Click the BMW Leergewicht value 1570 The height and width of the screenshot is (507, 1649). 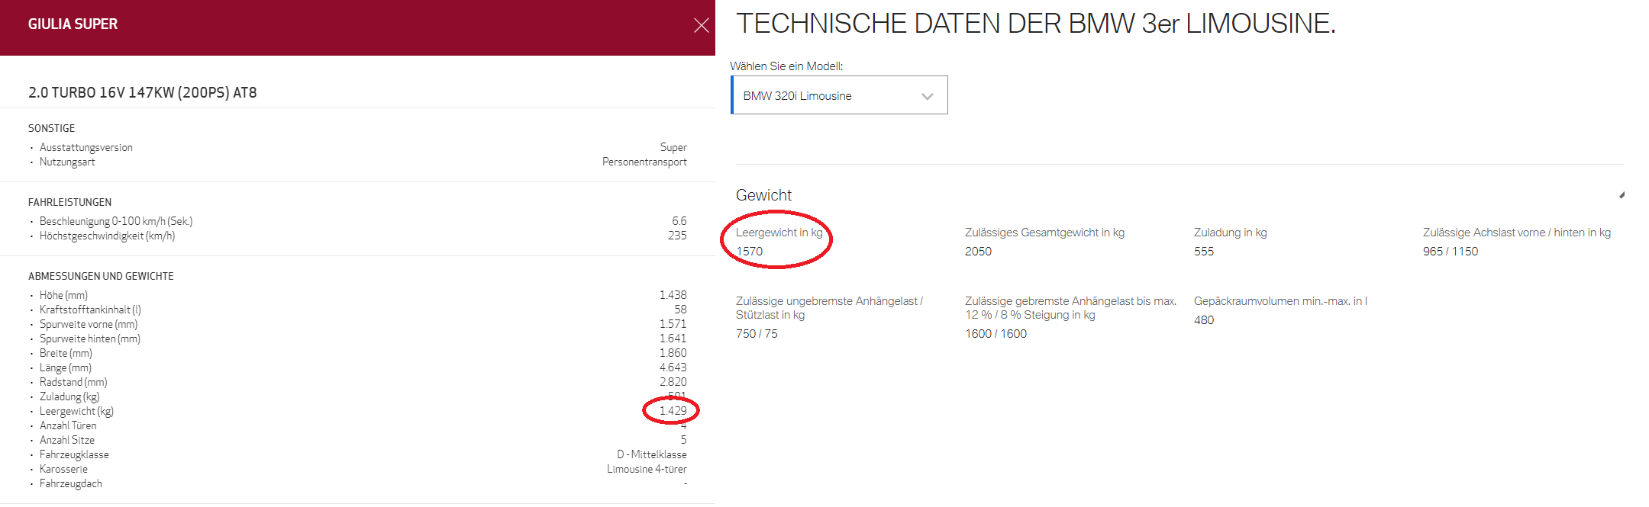[749, 252]
